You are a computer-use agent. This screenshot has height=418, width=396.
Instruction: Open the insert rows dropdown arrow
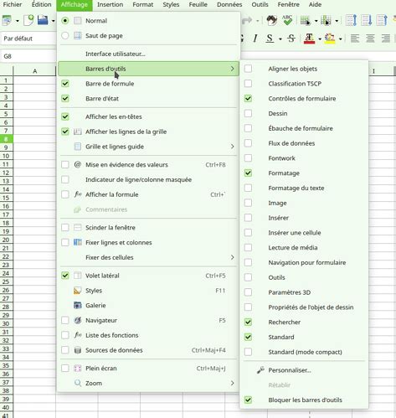click(316, 21)
